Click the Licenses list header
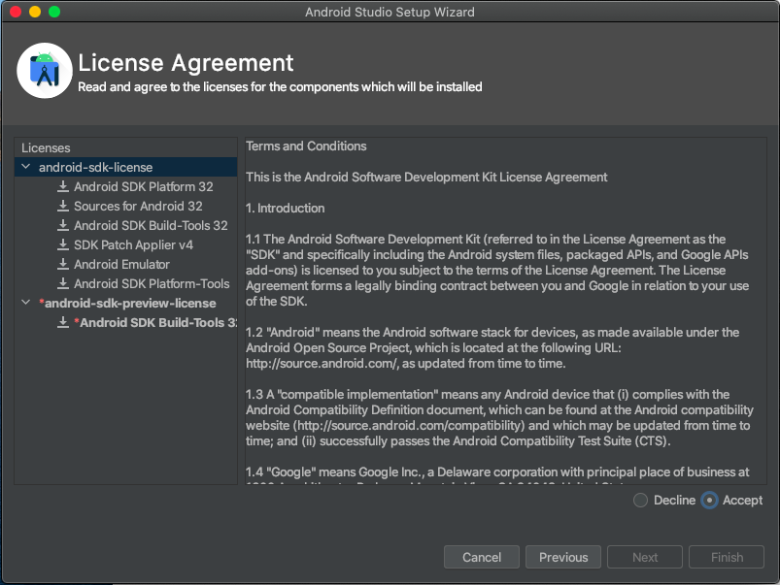The image size is (780, 585). 46,148
